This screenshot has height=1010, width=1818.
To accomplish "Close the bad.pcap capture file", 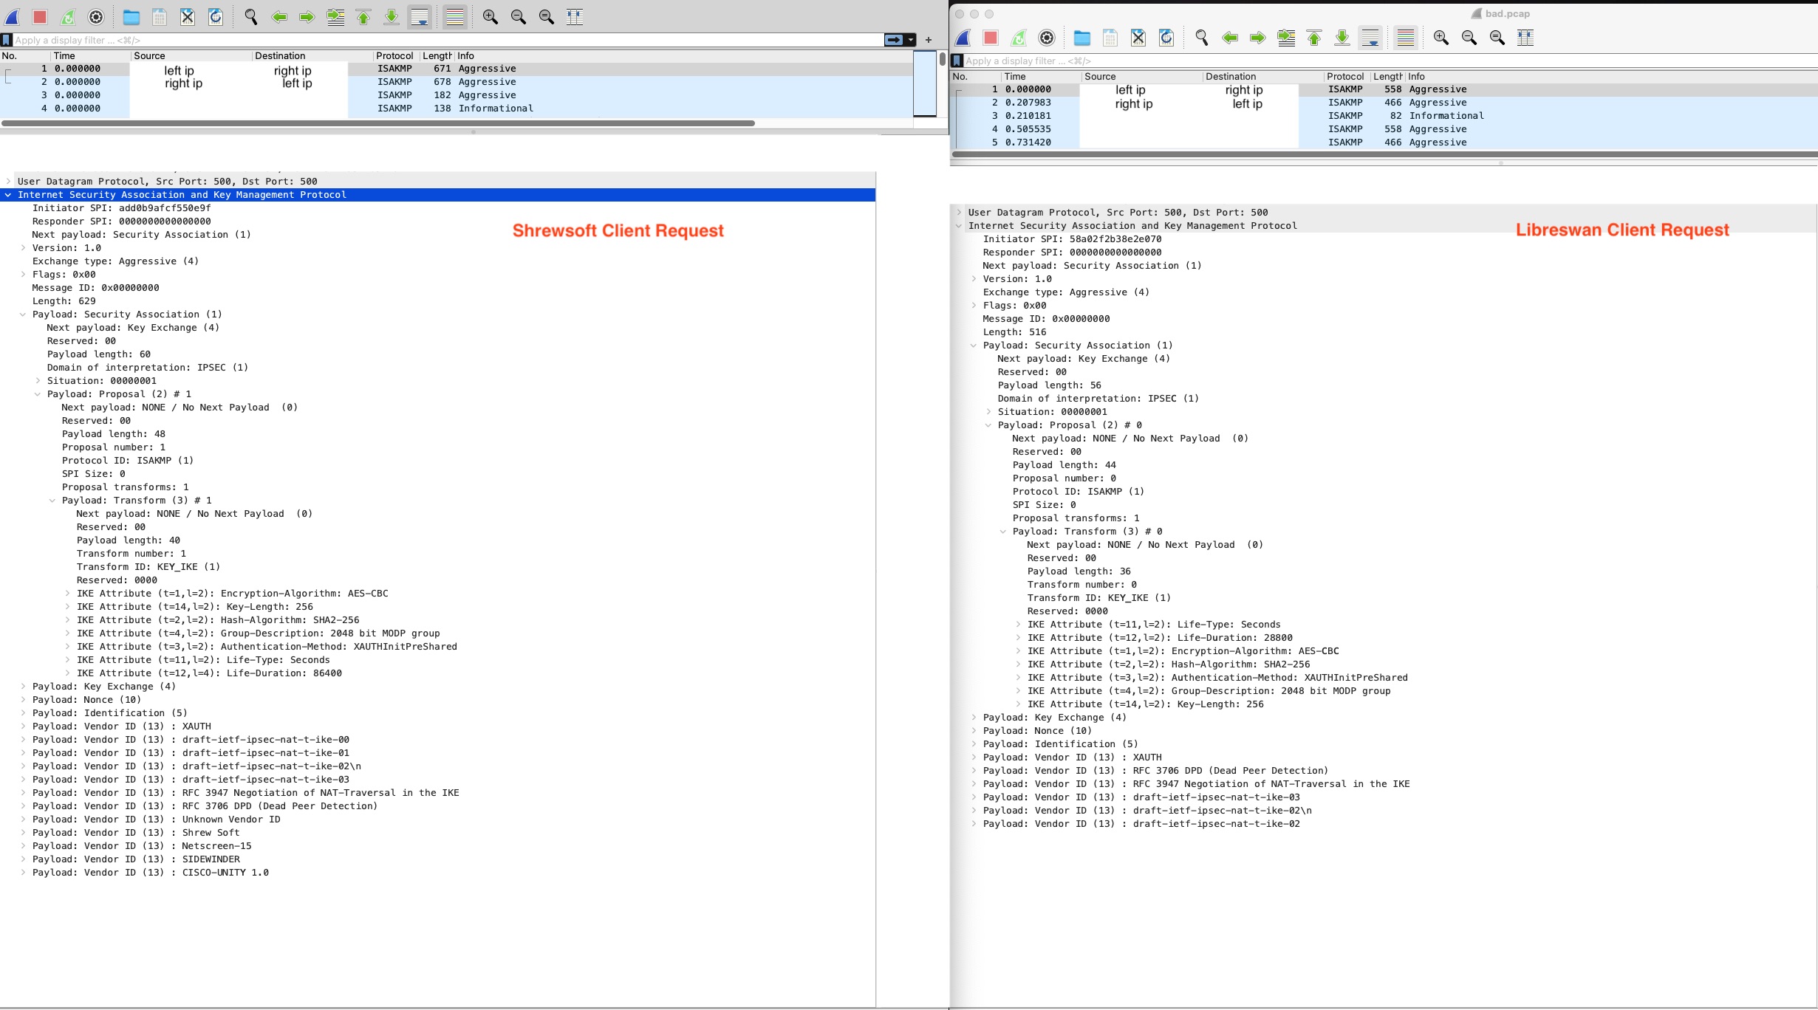I will [x=1138, y=38].
